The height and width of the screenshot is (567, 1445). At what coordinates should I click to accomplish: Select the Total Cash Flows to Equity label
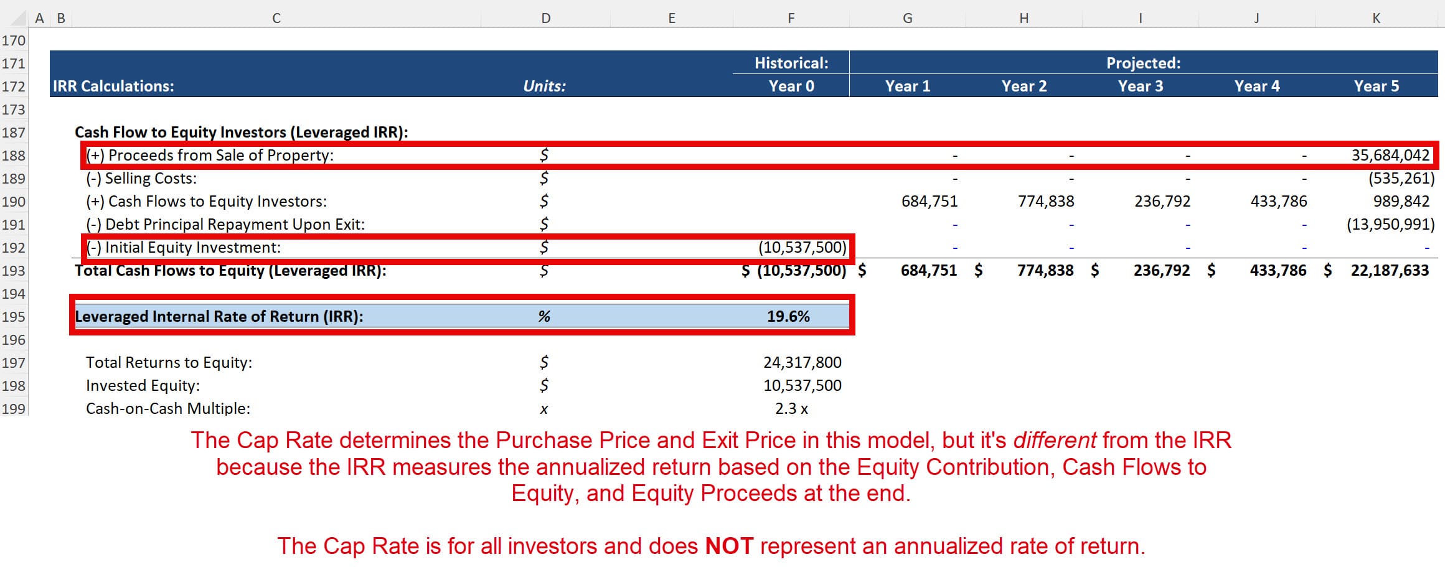point(230,270)
